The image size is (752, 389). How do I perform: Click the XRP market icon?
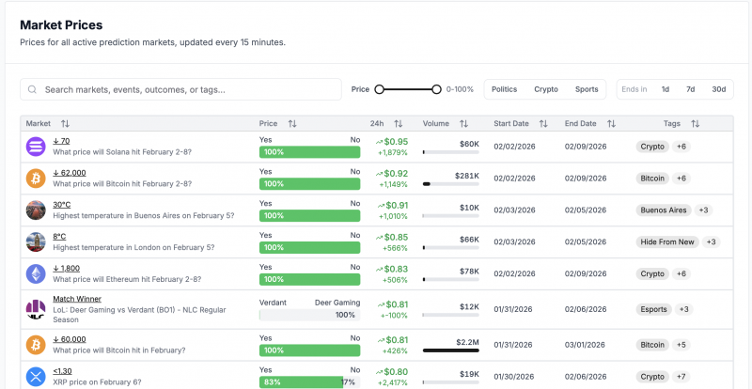pyautogui.click(x=36, y=375)
